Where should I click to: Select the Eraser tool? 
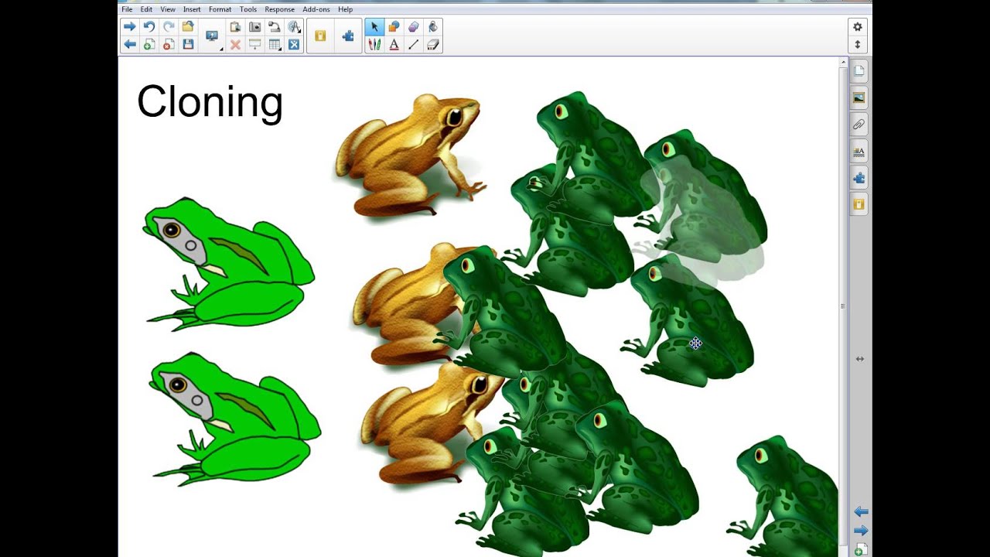coord(432,45)
